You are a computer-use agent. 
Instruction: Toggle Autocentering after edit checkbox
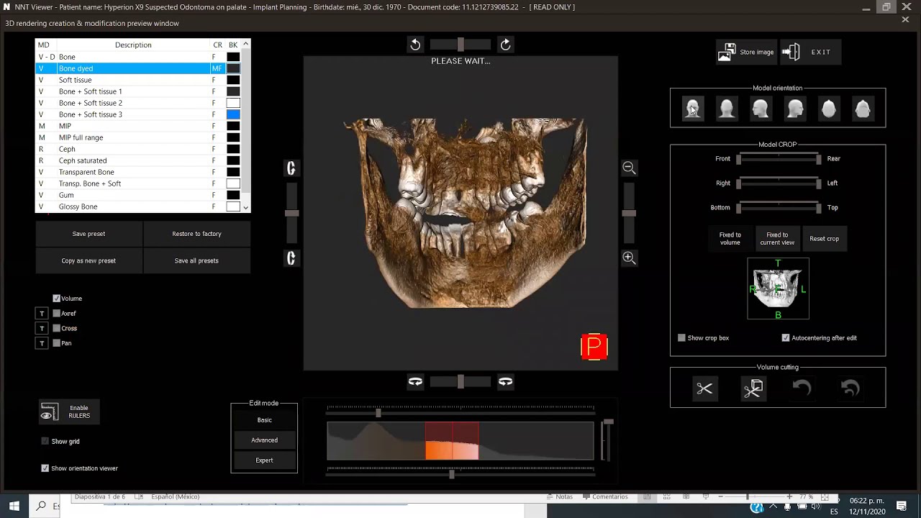(786, 338)
